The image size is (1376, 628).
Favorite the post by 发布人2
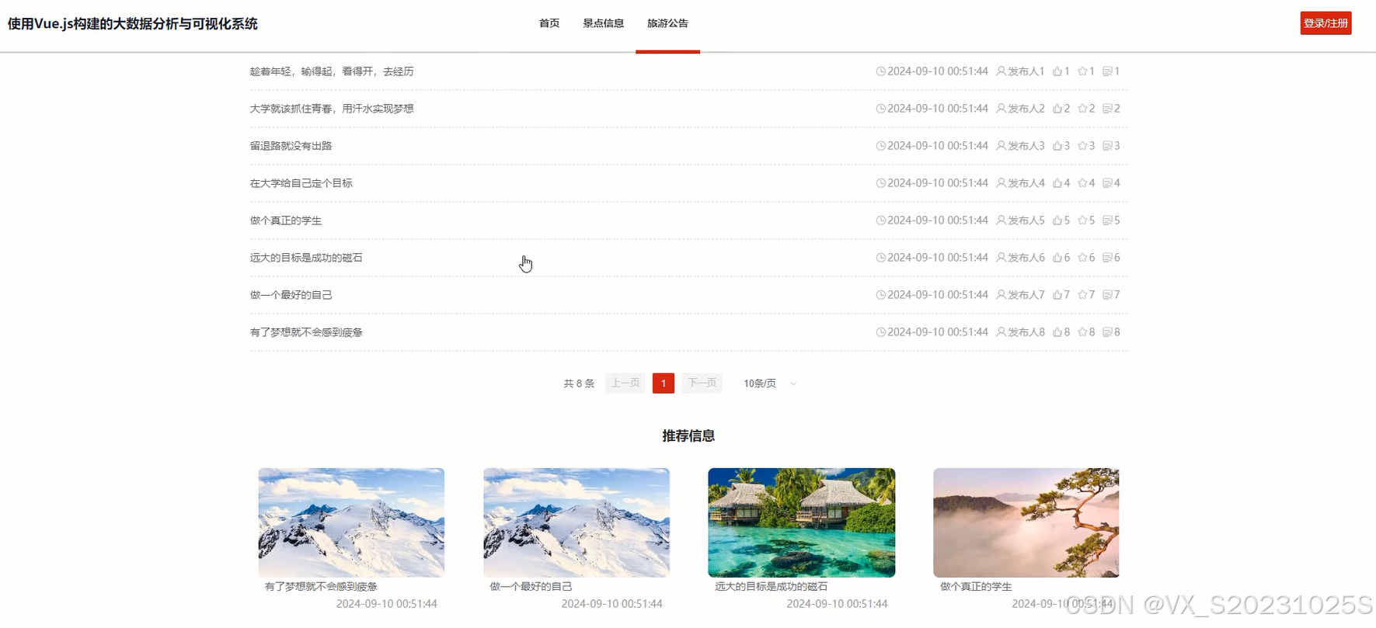(1082, 109)
